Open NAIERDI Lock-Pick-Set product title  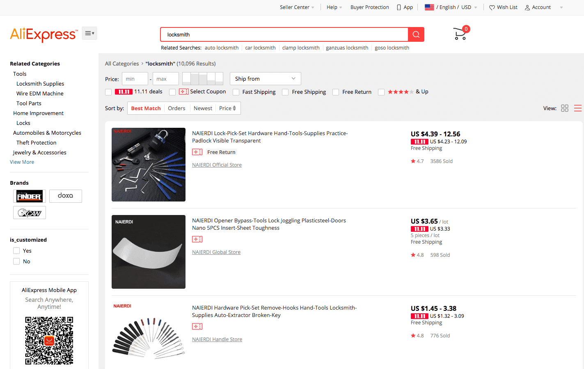tap(270, 137)
